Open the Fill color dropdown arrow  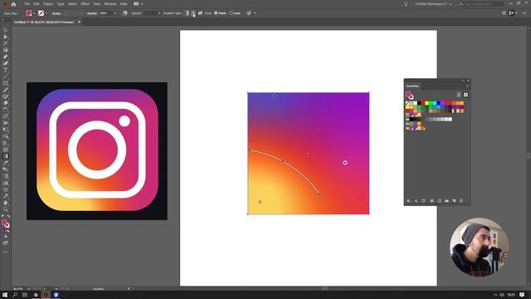point(34,13)
